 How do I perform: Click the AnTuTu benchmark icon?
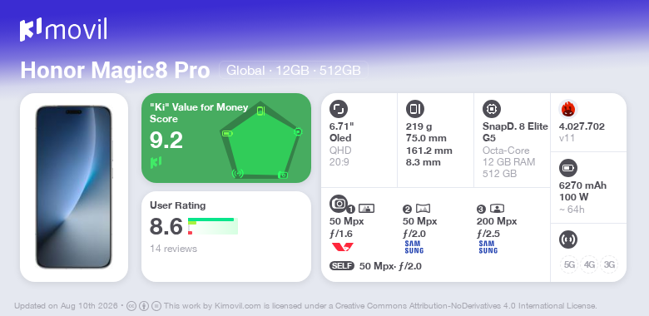568,109
